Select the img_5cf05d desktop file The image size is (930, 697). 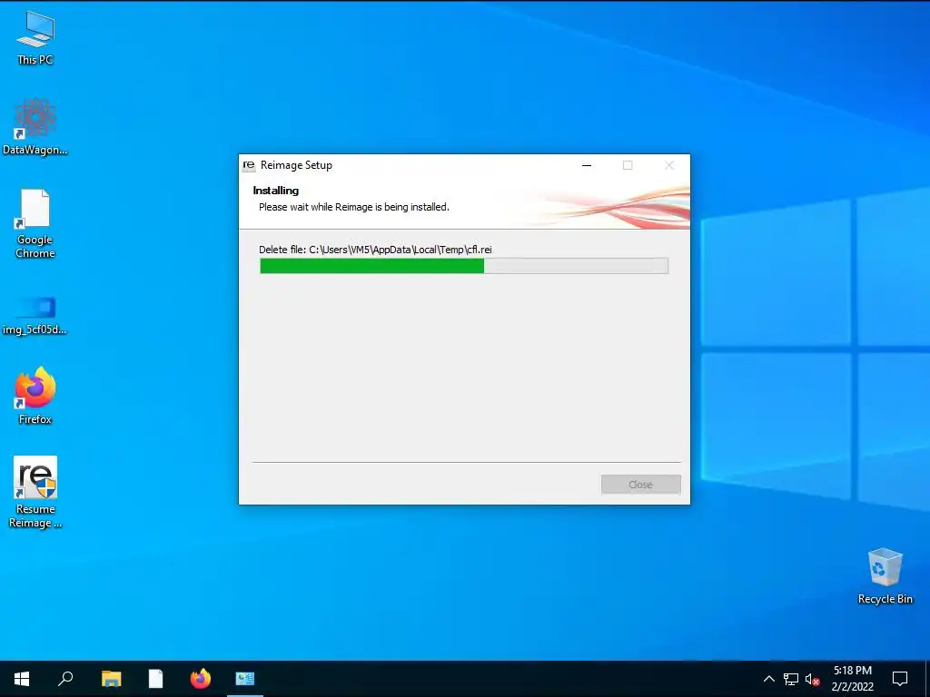pos(35,316)
